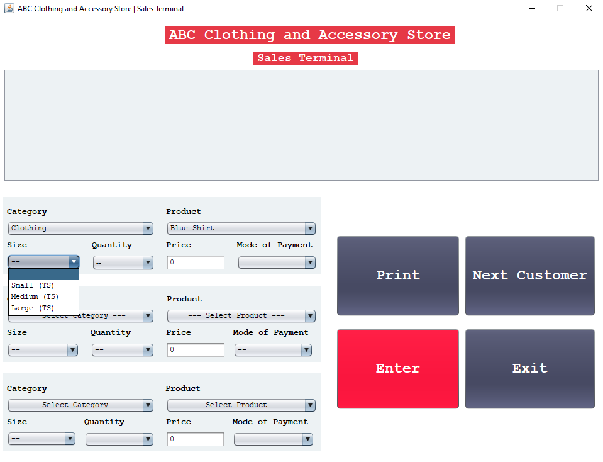Click the 'Sales Terminal' red banner text
Image resolution: width=603 pixels, height=462 pixels.
tap(306, 58)
